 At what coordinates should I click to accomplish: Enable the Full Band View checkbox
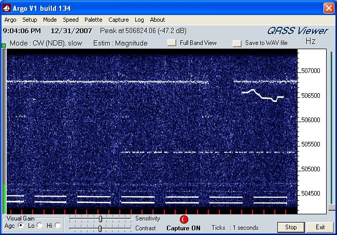(172, 42)
